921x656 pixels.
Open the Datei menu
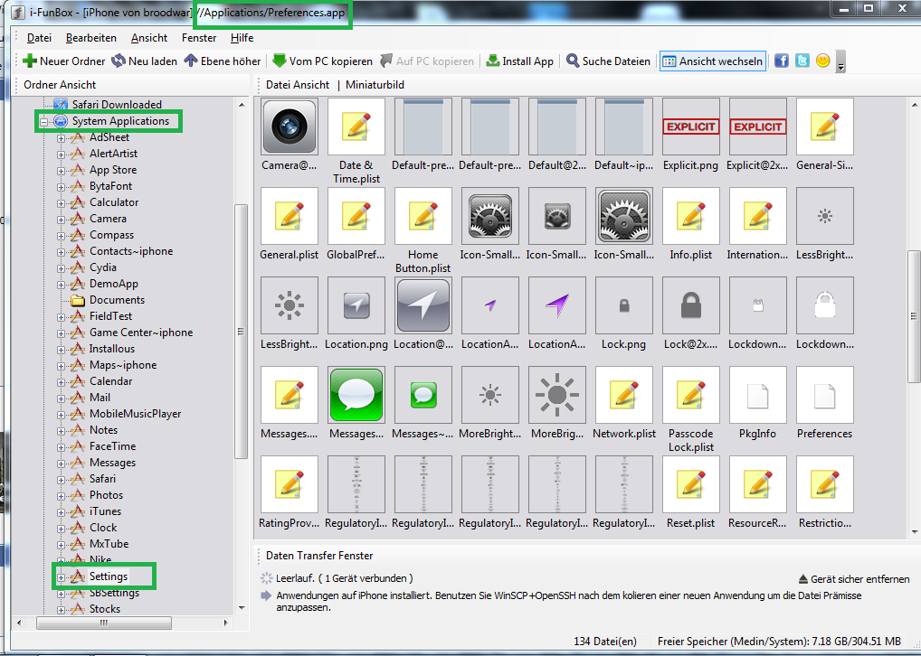tap(39, 38)
